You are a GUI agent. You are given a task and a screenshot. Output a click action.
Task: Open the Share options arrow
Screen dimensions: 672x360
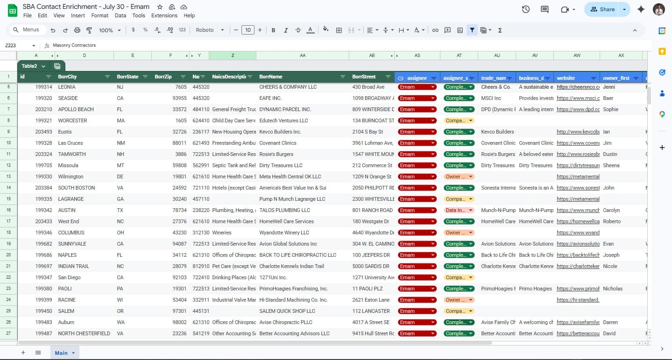[x=624, y=9]
